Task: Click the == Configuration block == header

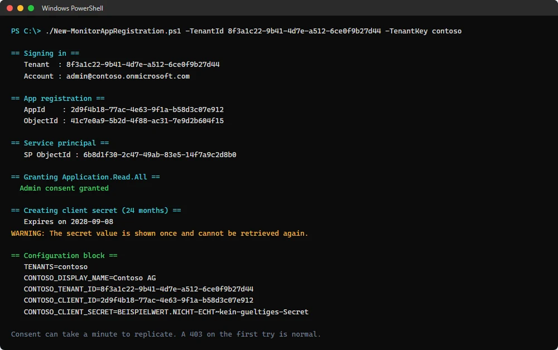Action: click(64, 255)
